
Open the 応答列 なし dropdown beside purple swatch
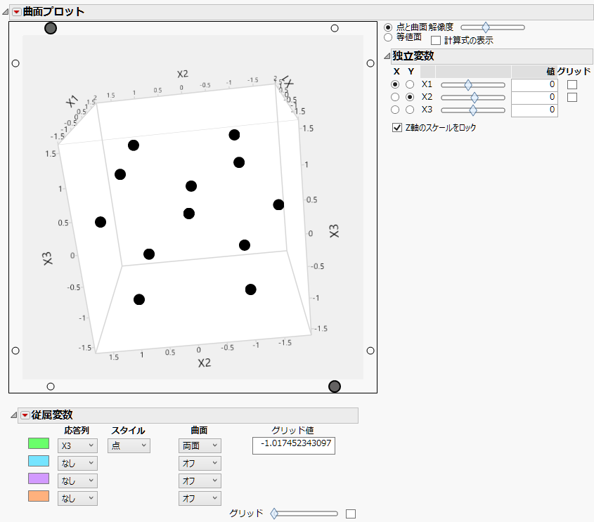77,481
